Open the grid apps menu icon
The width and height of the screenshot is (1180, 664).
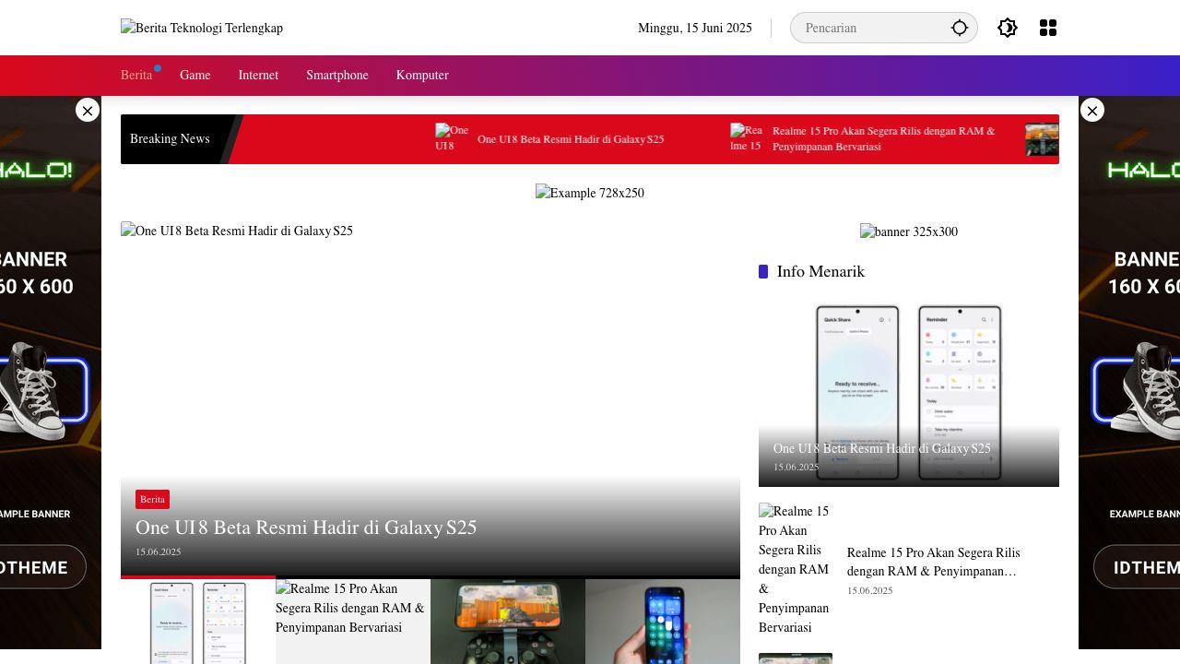1047,28
